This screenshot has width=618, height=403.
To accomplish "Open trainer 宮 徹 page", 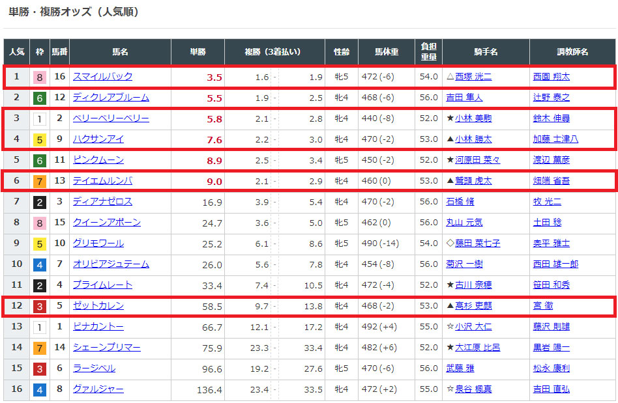I will pos(542,306).
